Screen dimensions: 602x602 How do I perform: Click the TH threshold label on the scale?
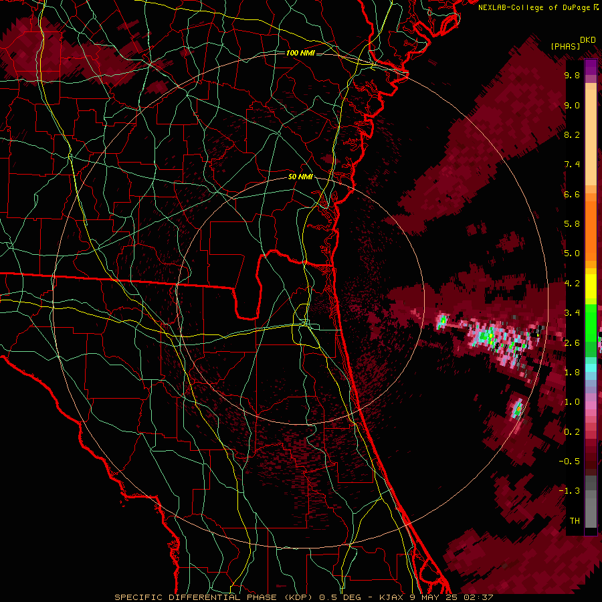[575, 521]
